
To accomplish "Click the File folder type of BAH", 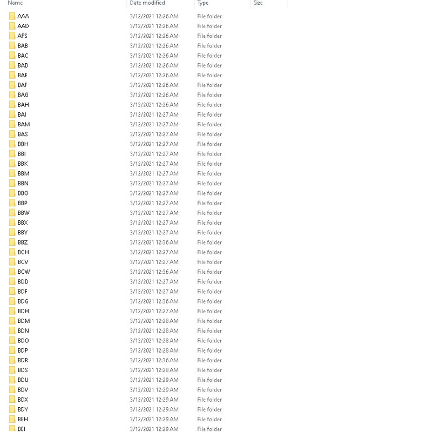I will click(x=209, y=105).
